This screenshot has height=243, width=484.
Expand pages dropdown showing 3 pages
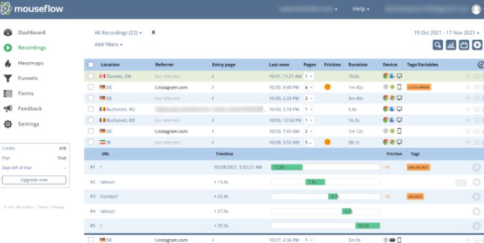point(309,98)
